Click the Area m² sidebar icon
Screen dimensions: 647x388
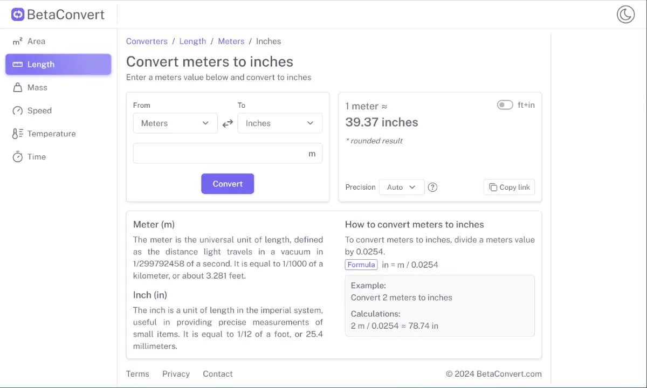[18, 41]
